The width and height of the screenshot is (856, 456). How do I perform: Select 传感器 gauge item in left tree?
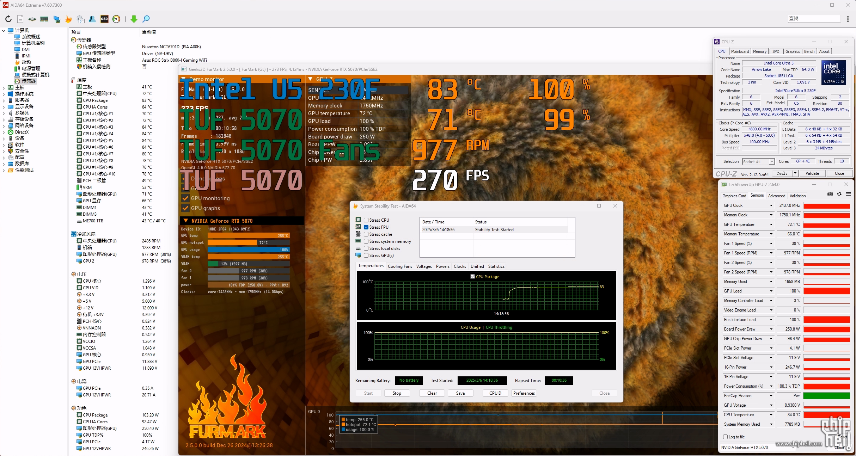tap(25, 81)
